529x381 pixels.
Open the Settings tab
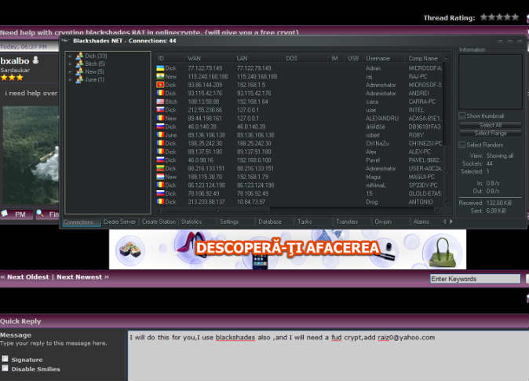[x=229, y=222]
